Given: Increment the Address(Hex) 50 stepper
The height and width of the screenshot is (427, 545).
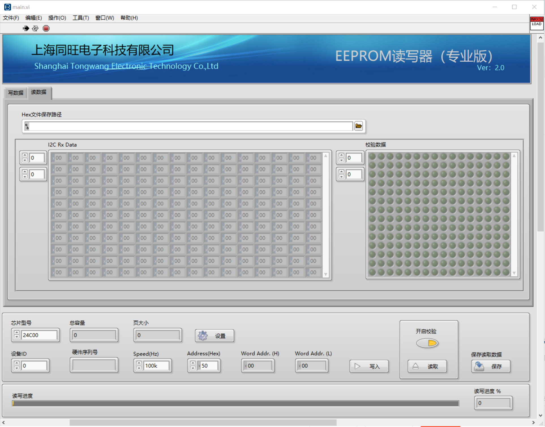Looking at the screenshot, I should point(193,363).
